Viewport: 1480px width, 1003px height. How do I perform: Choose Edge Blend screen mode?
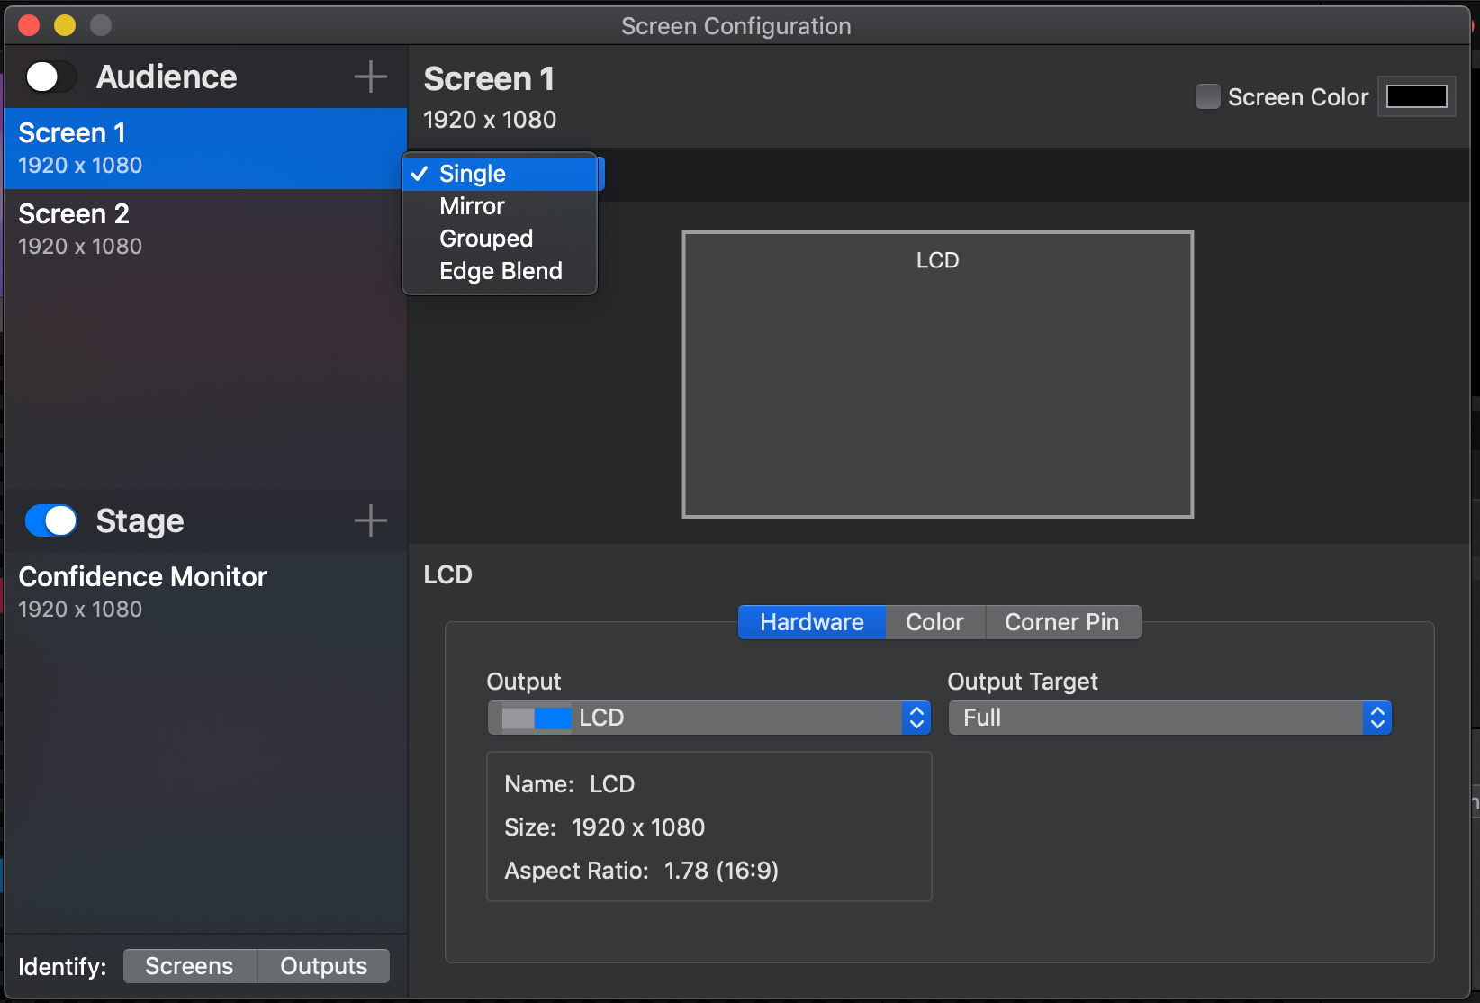click(x=501, y=270)
